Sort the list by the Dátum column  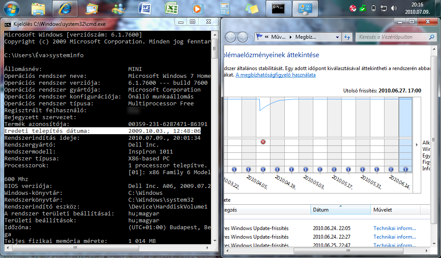(x=340, y=210)
